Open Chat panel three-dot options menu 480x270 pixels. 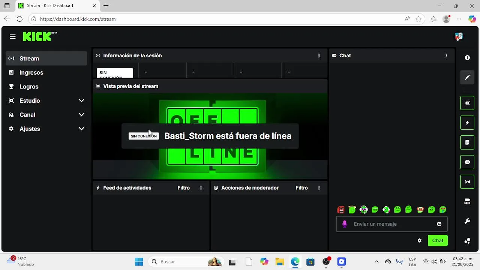pyautogui.click(x=446, y=55)
